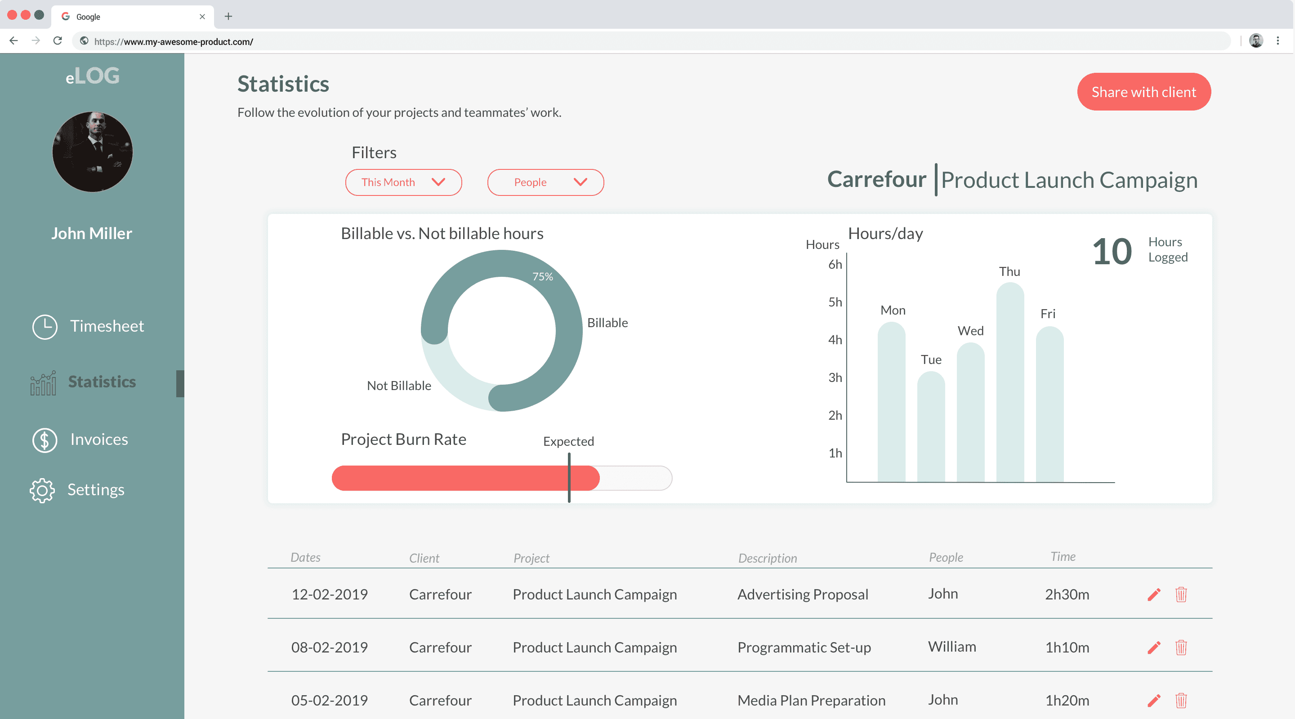This screenshot has height=719, width=1295.
Task: Click the Description column header
Action: [x=767, y=558]
